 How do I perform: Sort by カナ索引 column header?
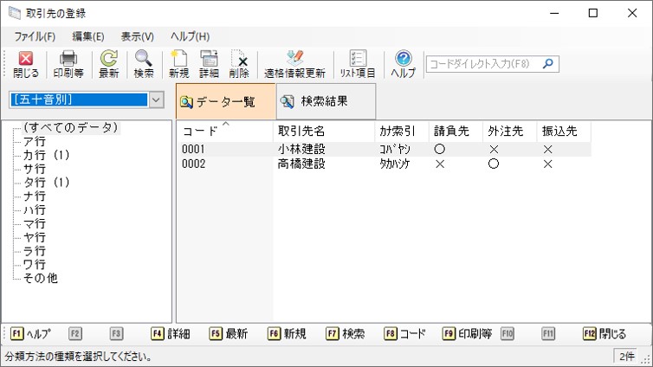pos(402,131)
